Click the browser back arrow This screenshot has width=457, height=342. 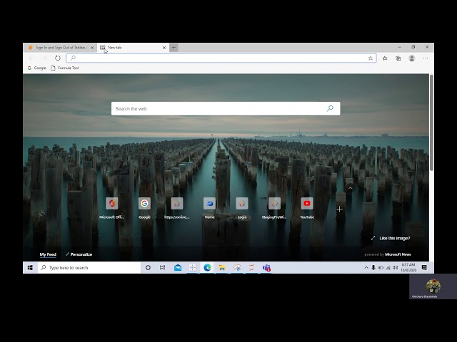point(31,58)
